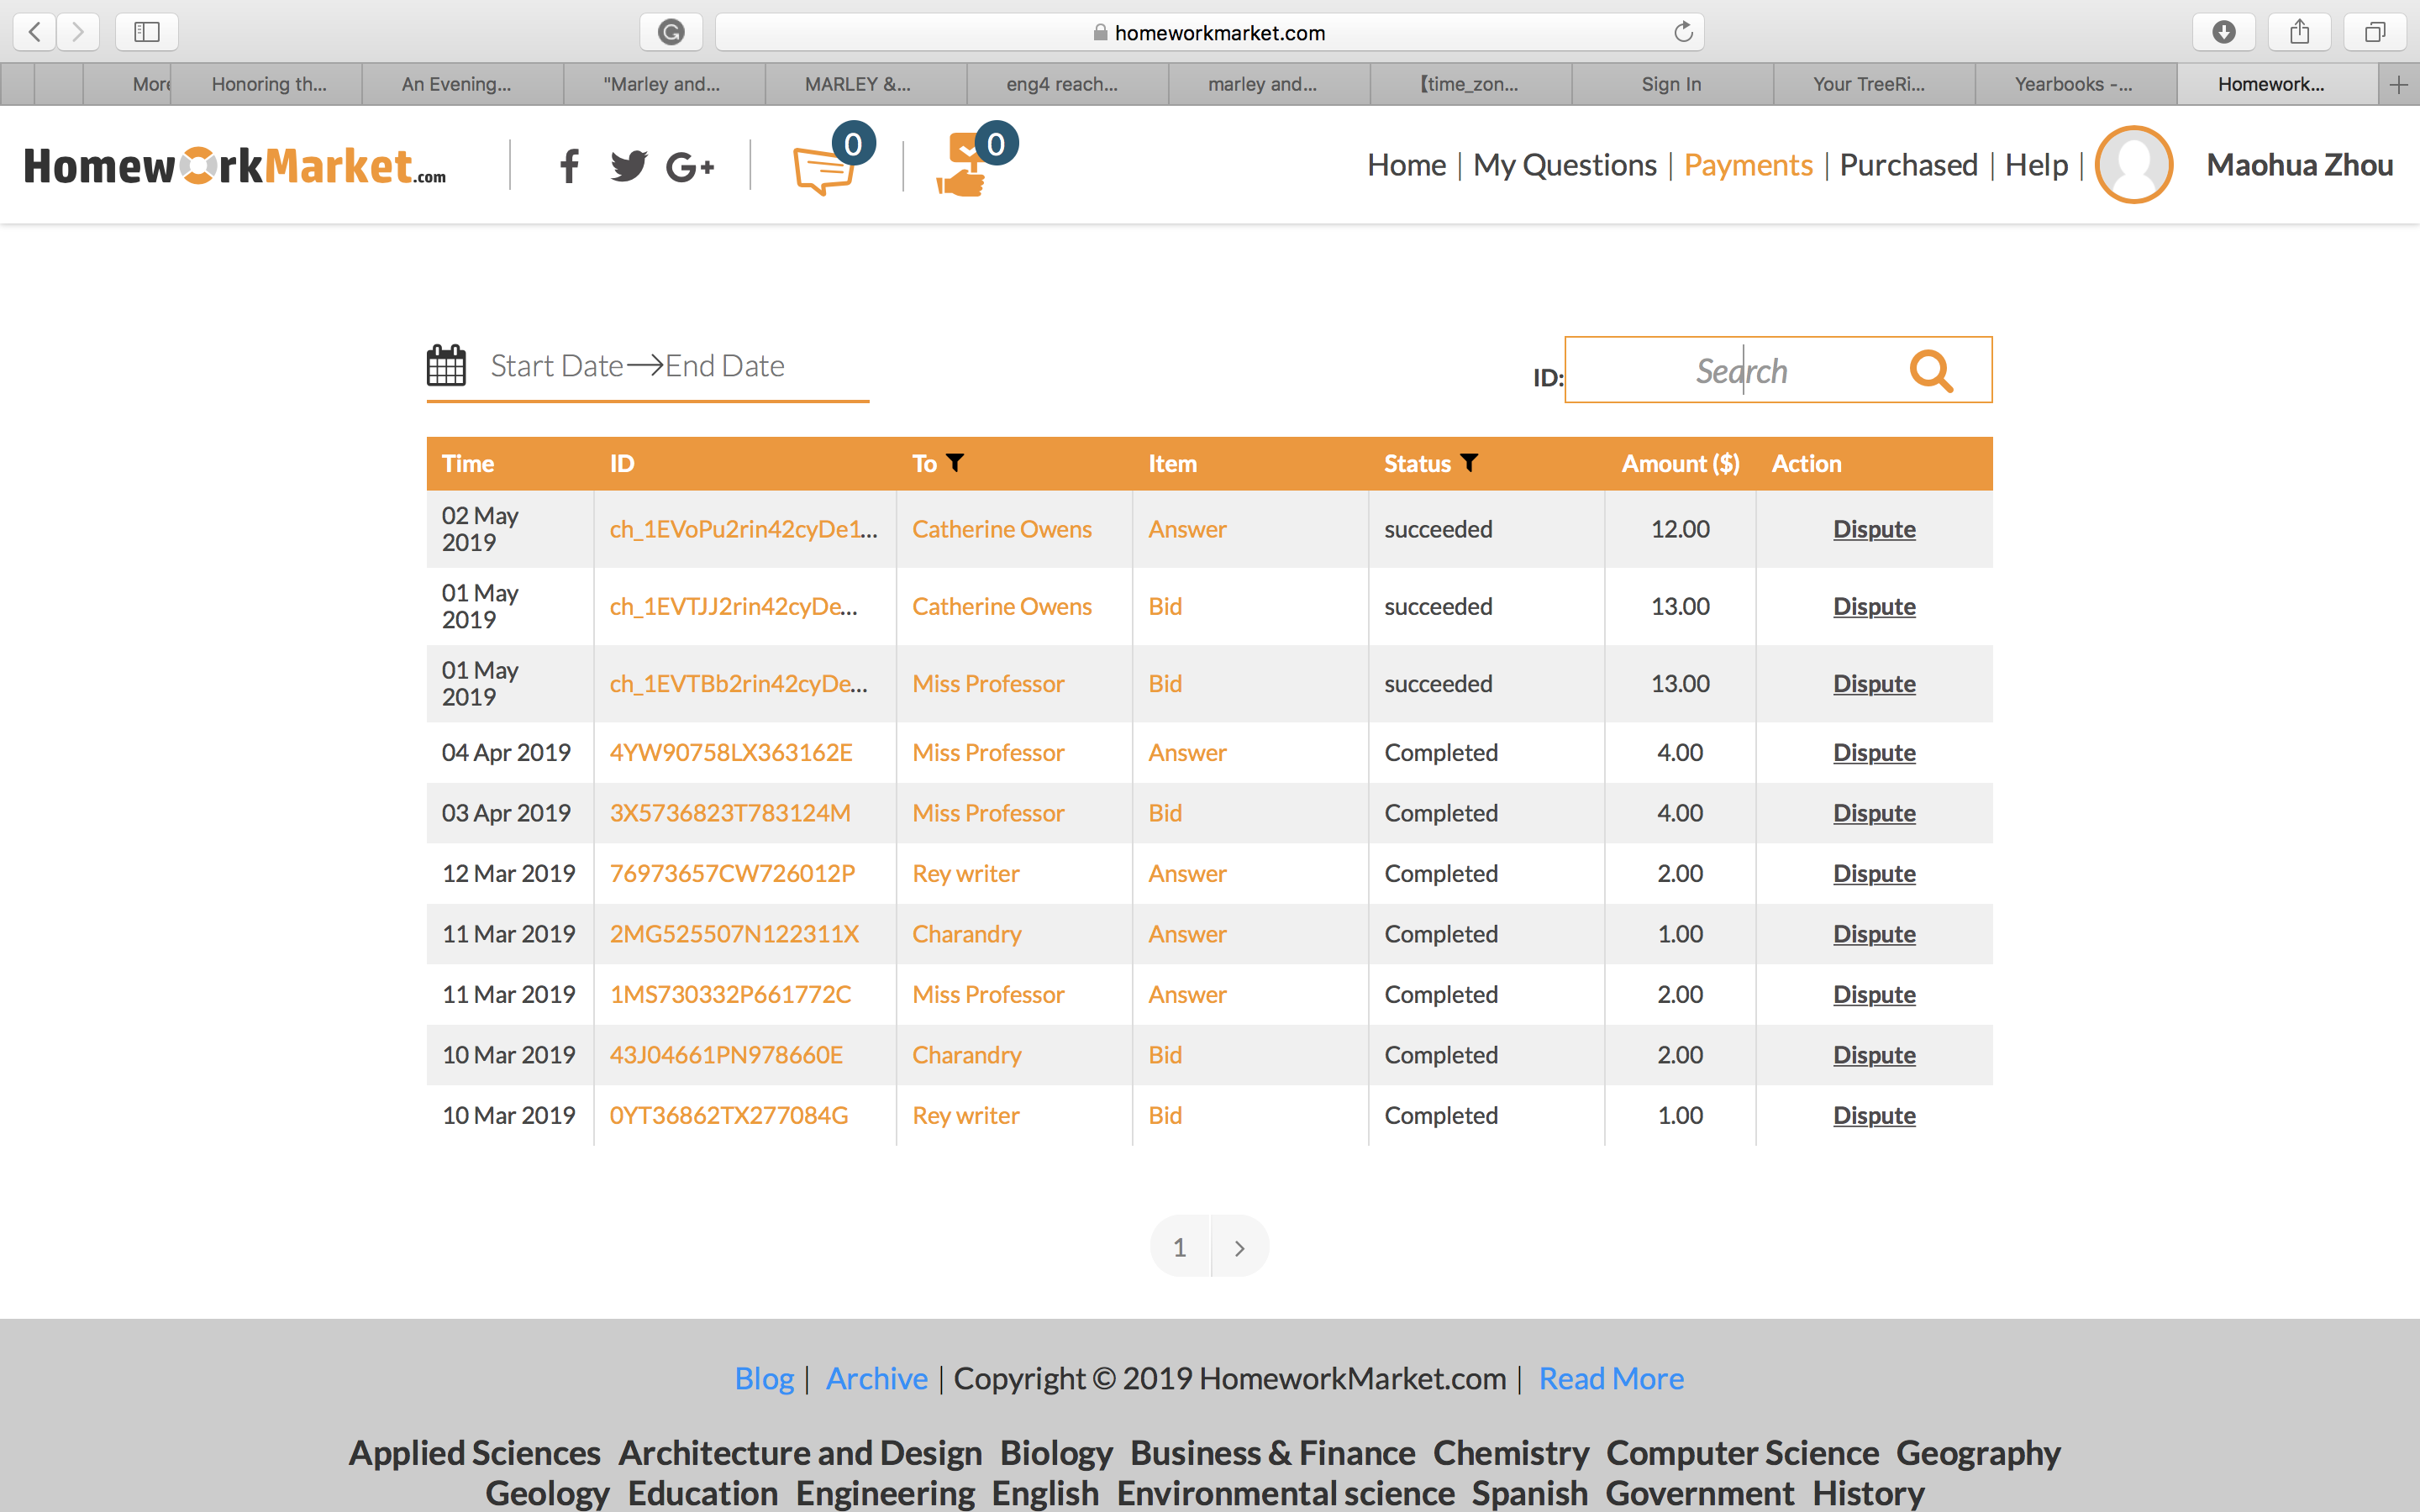Reload the page in Safari
The image size is (2420, 1512).
click(x=1684, y=32)
